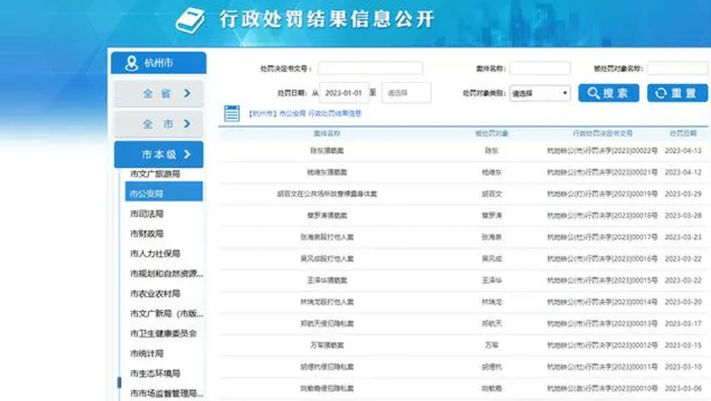The width and height of the screenshot is (711, 401).
Task: Open the 处罚对象类别 dropdown
Action: pos(540,93)
